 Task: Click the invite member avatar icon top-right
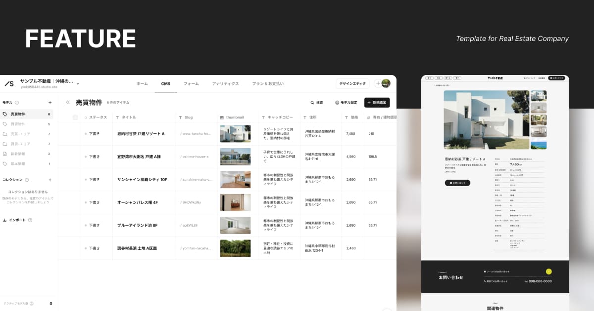tap(377, 83)
